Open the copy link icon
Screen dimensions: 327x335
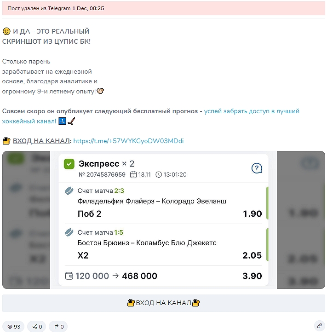tap(320, 326)
